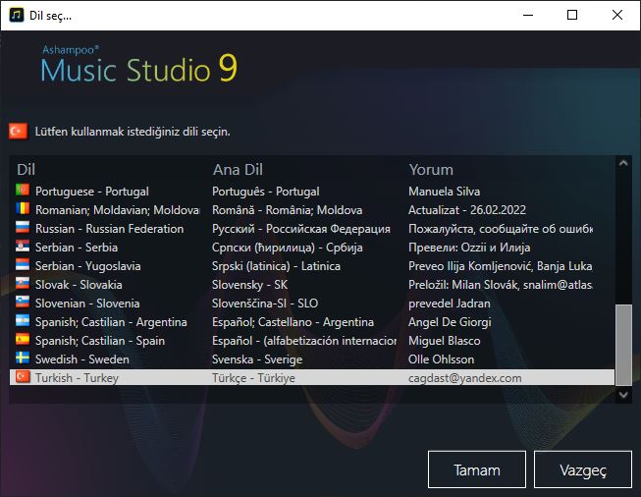Click the Sweden flag icon
This screenshot has width=641, height=497.
(23, 358)
